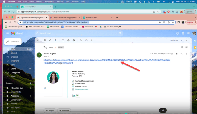Click the back to inbox arrow
The image size is (197, 114).
pos(38,40)
